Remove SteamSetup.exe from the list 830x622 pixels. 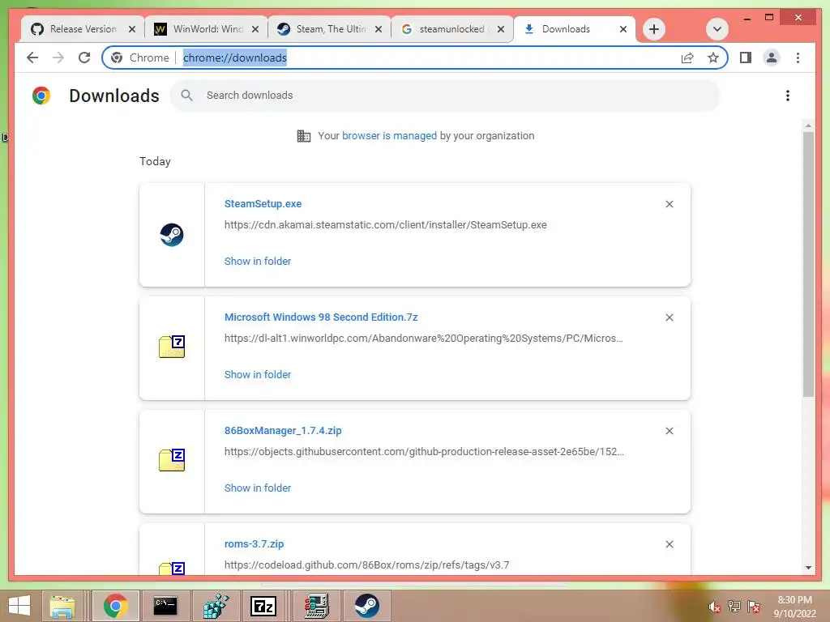[669, 204]
